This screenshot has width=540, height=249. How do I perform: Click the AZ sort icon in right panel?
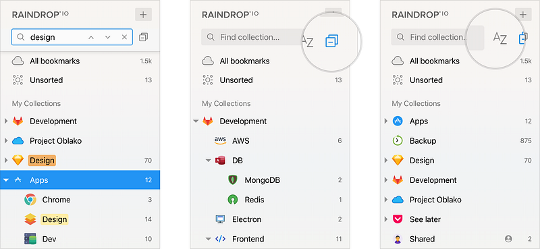click(500, 38)
